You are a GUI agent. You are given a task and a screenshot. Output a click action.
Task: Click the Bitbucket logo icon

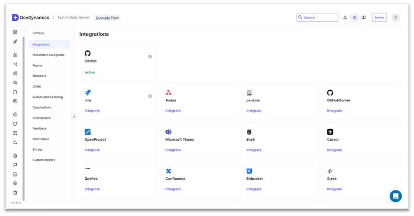249,171
